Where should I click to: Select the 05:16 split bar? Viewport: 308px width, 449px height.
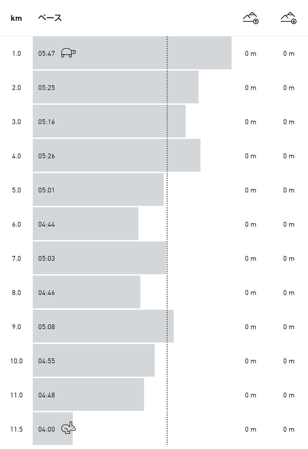pos(109,122)
